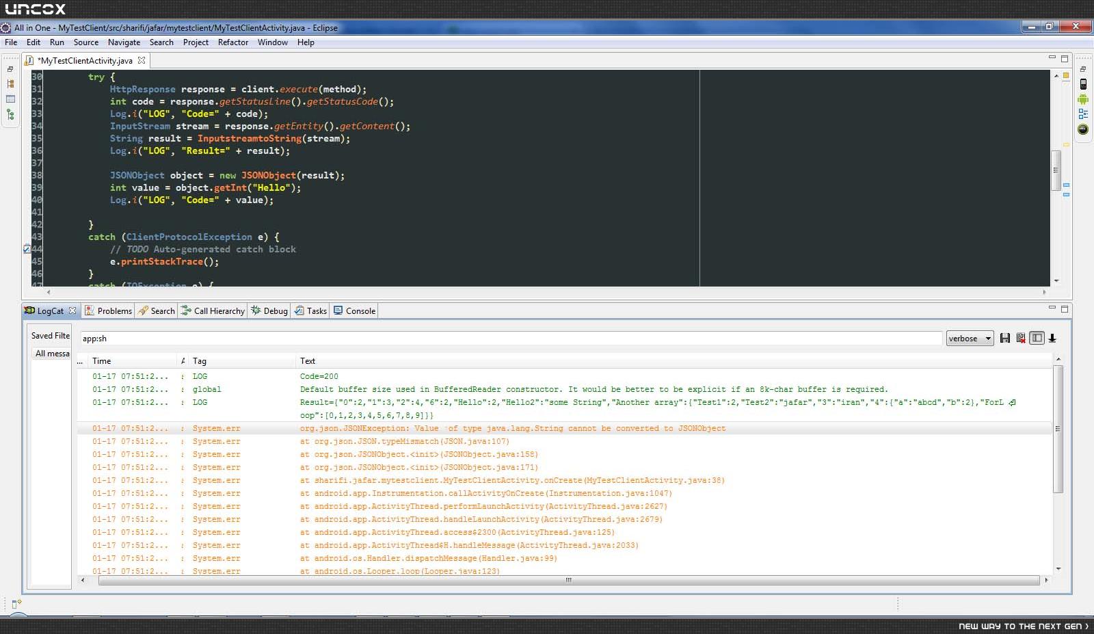Click the round dark icon in right sidebar

(1083, 129)
